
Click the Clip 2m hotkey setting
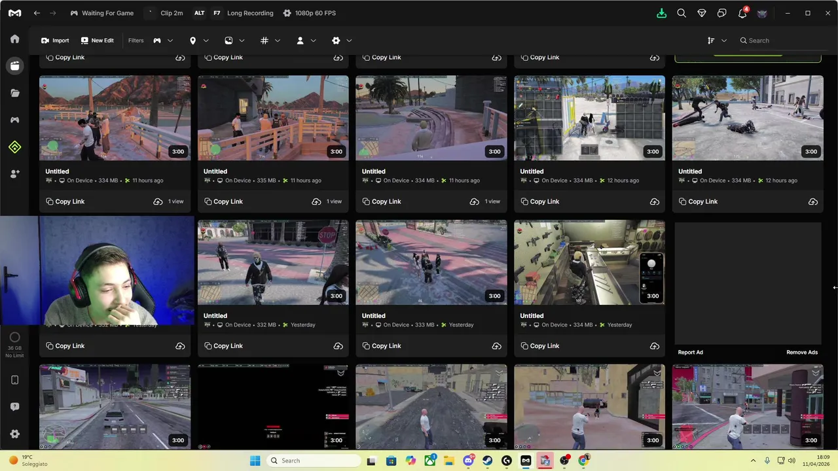click(x=164, y=13)
